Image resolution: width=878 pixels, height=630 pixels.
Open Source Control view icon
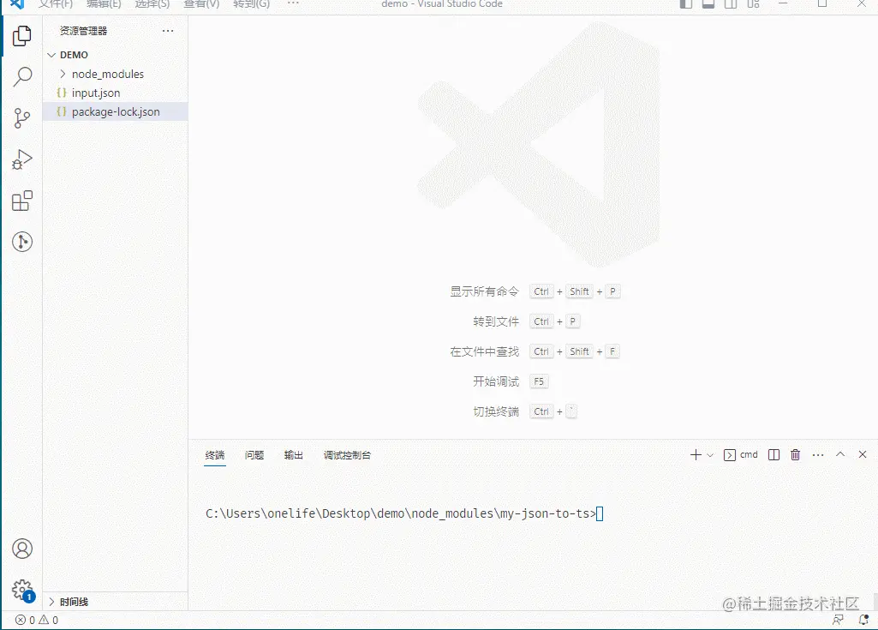pos(21,118)
